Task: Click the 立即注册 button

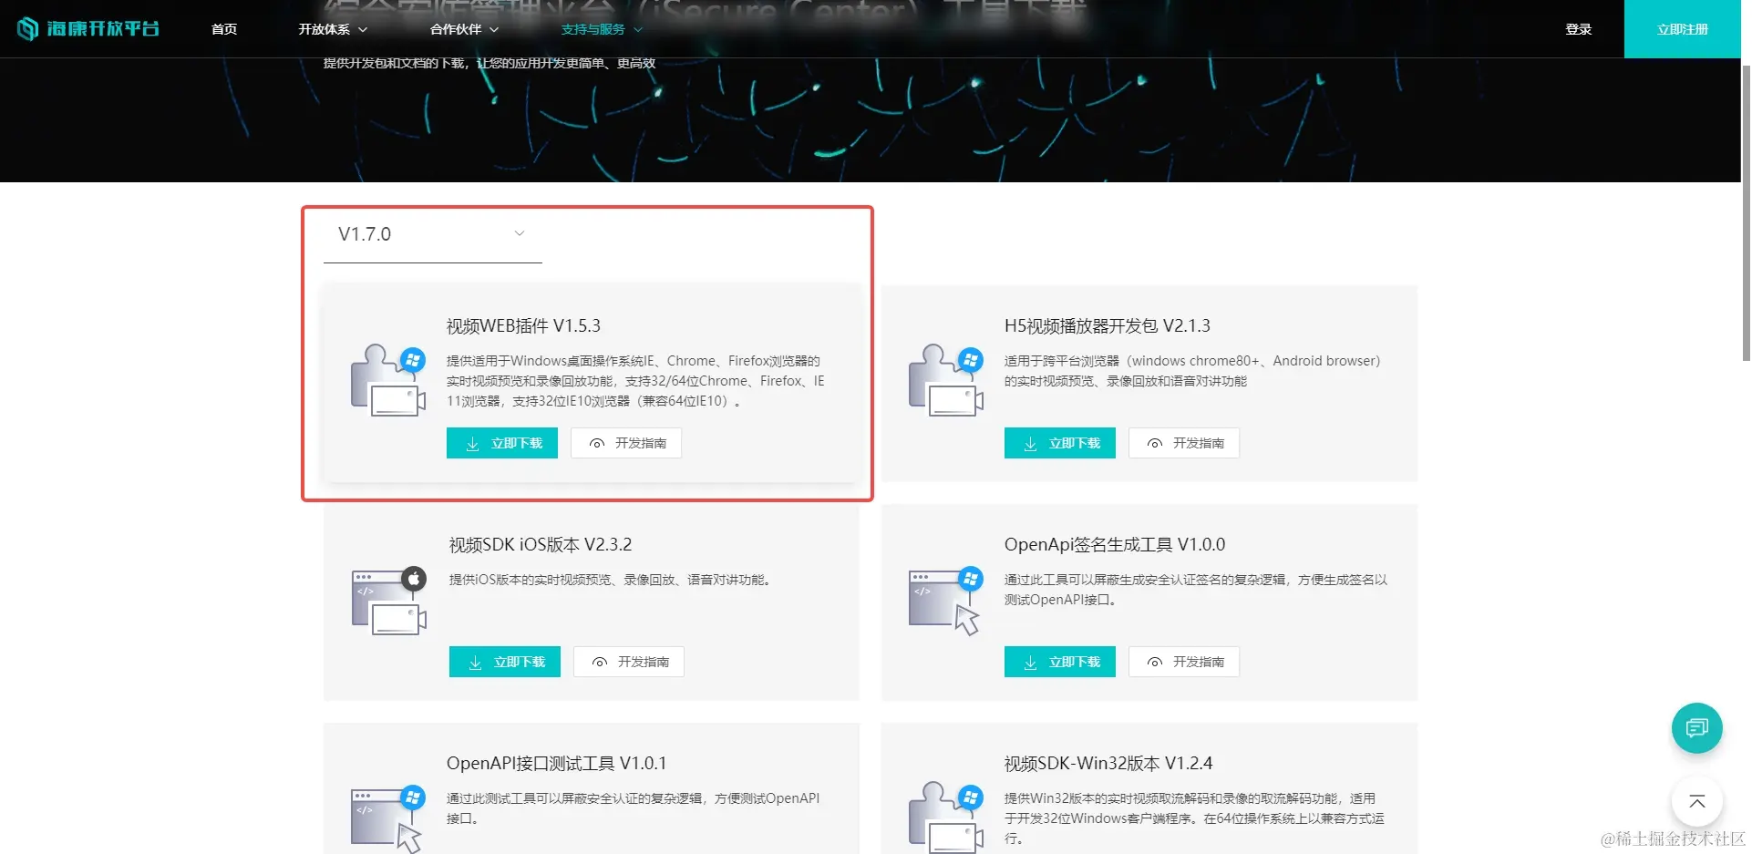Action: point(1682,29)
